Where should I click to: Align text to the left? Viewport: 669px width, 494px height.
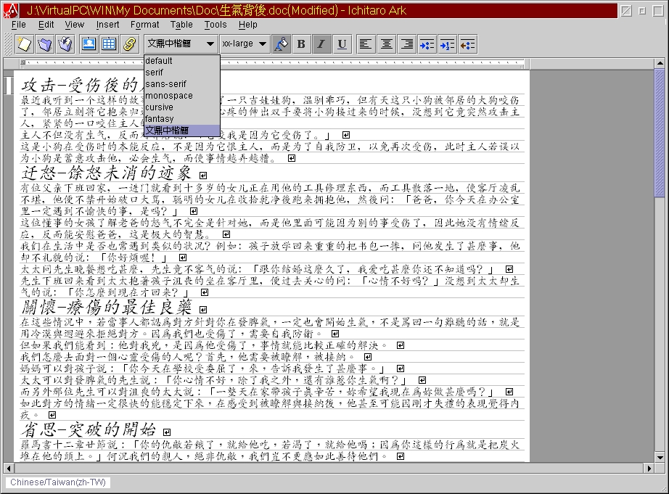tap(365, 44)
